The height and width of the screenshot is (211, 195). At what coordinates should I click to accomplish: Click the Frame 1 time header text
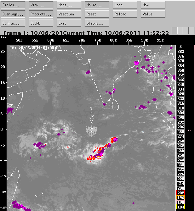(33, 33)
